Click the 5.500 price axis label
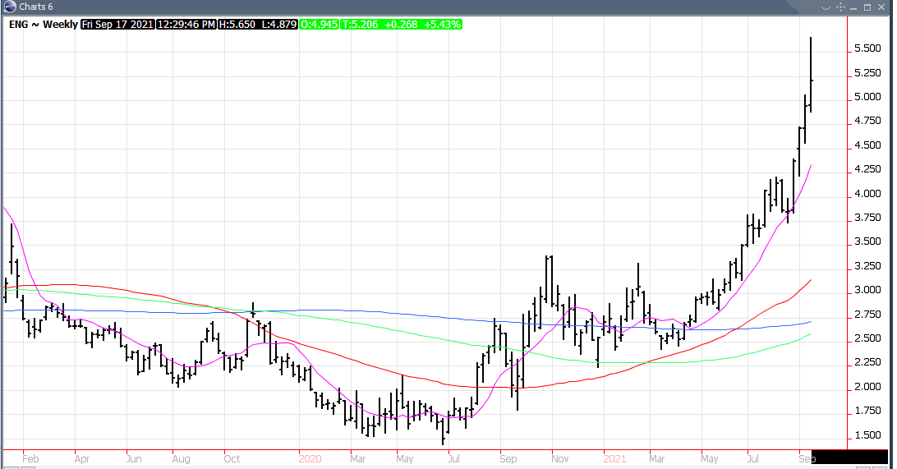 (867, 48)
